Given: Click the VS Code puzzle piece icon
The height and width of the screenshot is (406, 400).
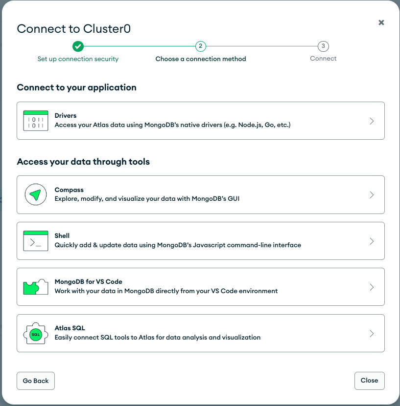Looking at the screenshot, I should 36,287.
